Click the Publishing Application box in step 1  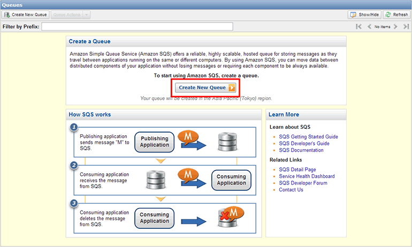tap(155, 142)
